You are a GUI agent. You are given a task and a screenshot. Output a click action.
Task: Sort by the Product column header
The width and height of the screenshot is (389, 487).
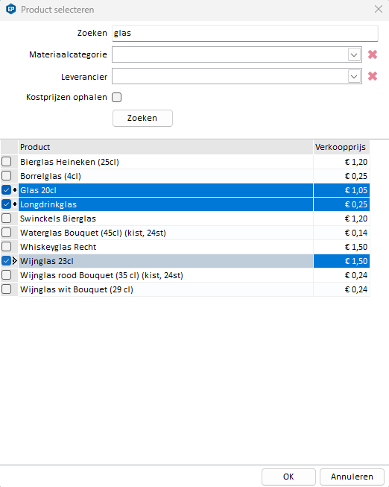(x=165, y=147)
